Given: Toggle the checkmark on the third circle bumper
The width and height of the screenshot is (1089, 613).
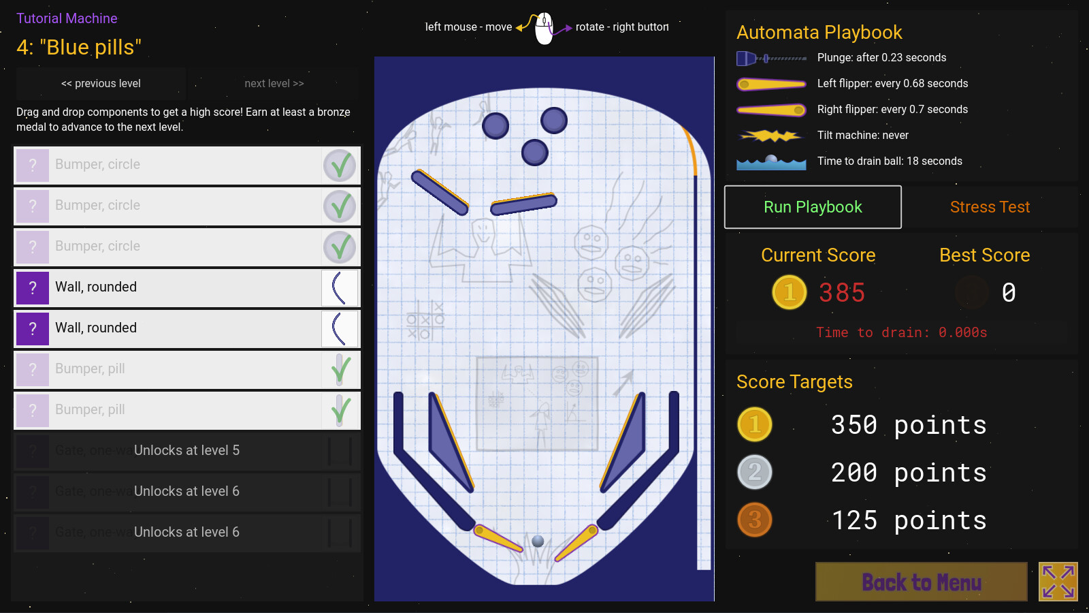Looking at the screenshot, I should [340, 247].
